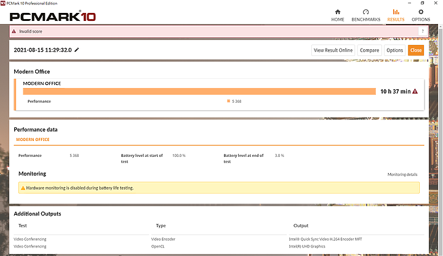The image size is (443, 256).
Task: Click the pencil icon to rename result
Action: [76, 50]
